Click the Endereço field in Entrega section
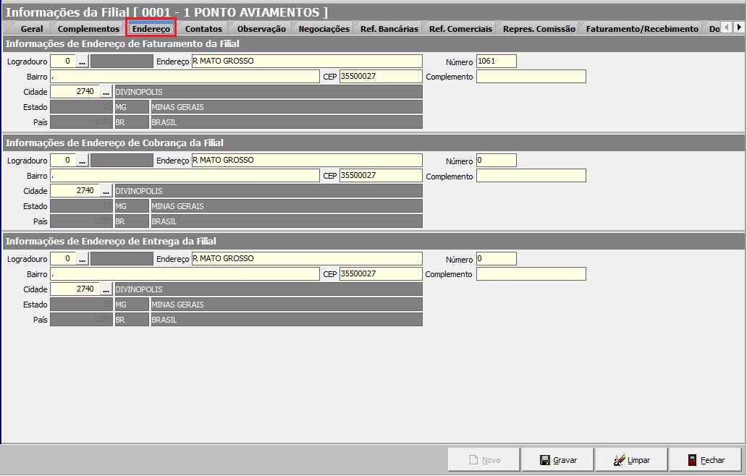747x476 pixels. [306, 259]
